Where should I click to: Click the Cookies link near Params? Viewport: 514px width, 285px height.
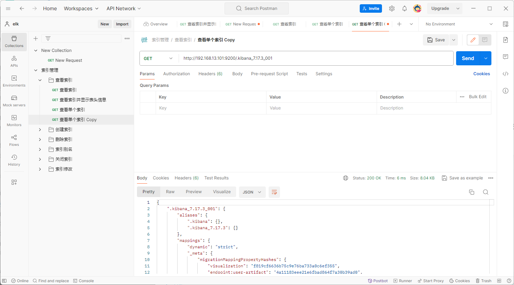[x=482, y=74]
